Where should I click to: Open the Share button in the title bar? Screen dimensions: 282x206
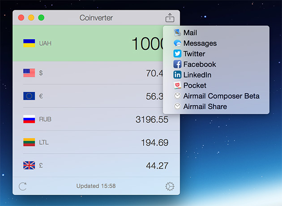pos(170,17)
